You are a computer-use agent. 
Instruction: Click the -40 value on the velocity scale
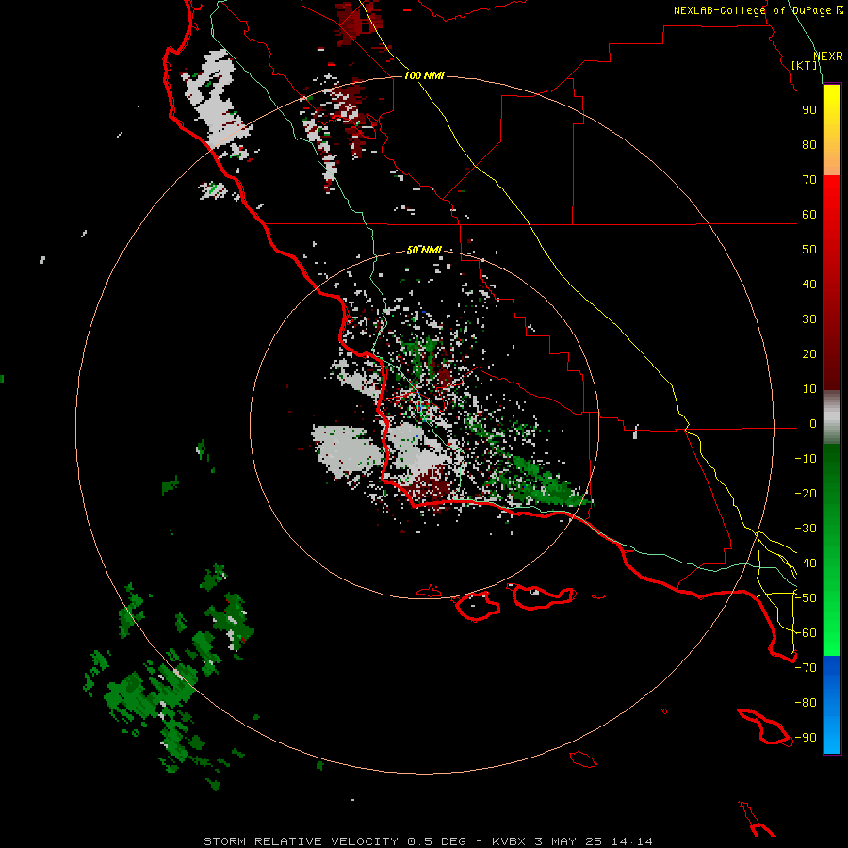click(806, 563)
